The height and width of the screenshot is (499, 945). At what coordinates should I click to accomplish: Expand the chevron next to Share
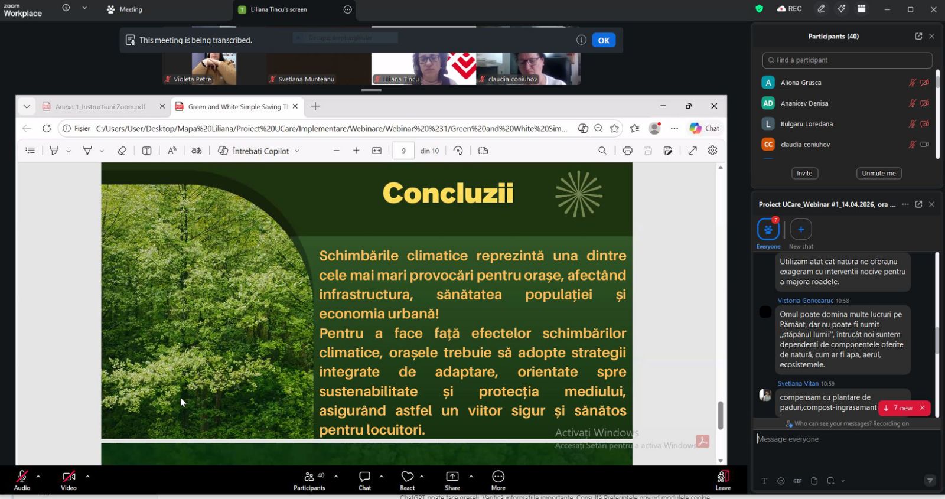pos(471,476)
